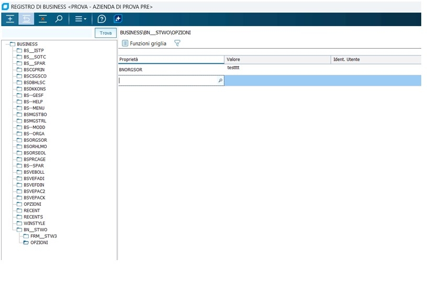This screenshot has width=427, height=281.
Task: Click the lookup magnifier in the Proprietà cell
Action: 220,81
